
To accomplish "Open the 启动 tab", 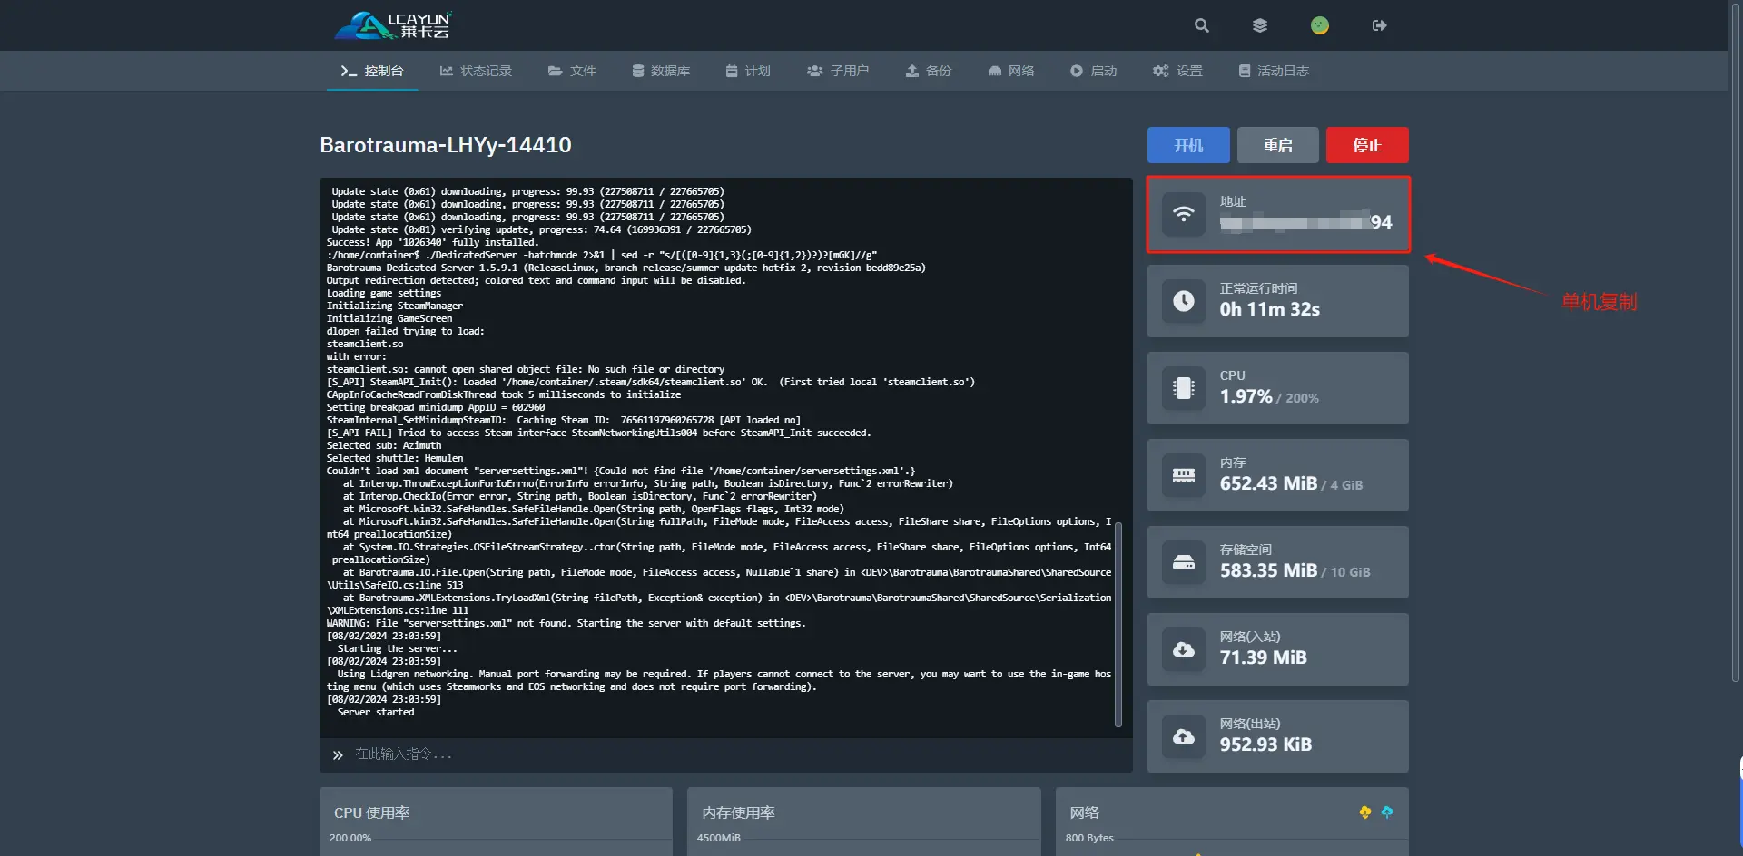I will pyautogui.click(x=1094, y=71).
